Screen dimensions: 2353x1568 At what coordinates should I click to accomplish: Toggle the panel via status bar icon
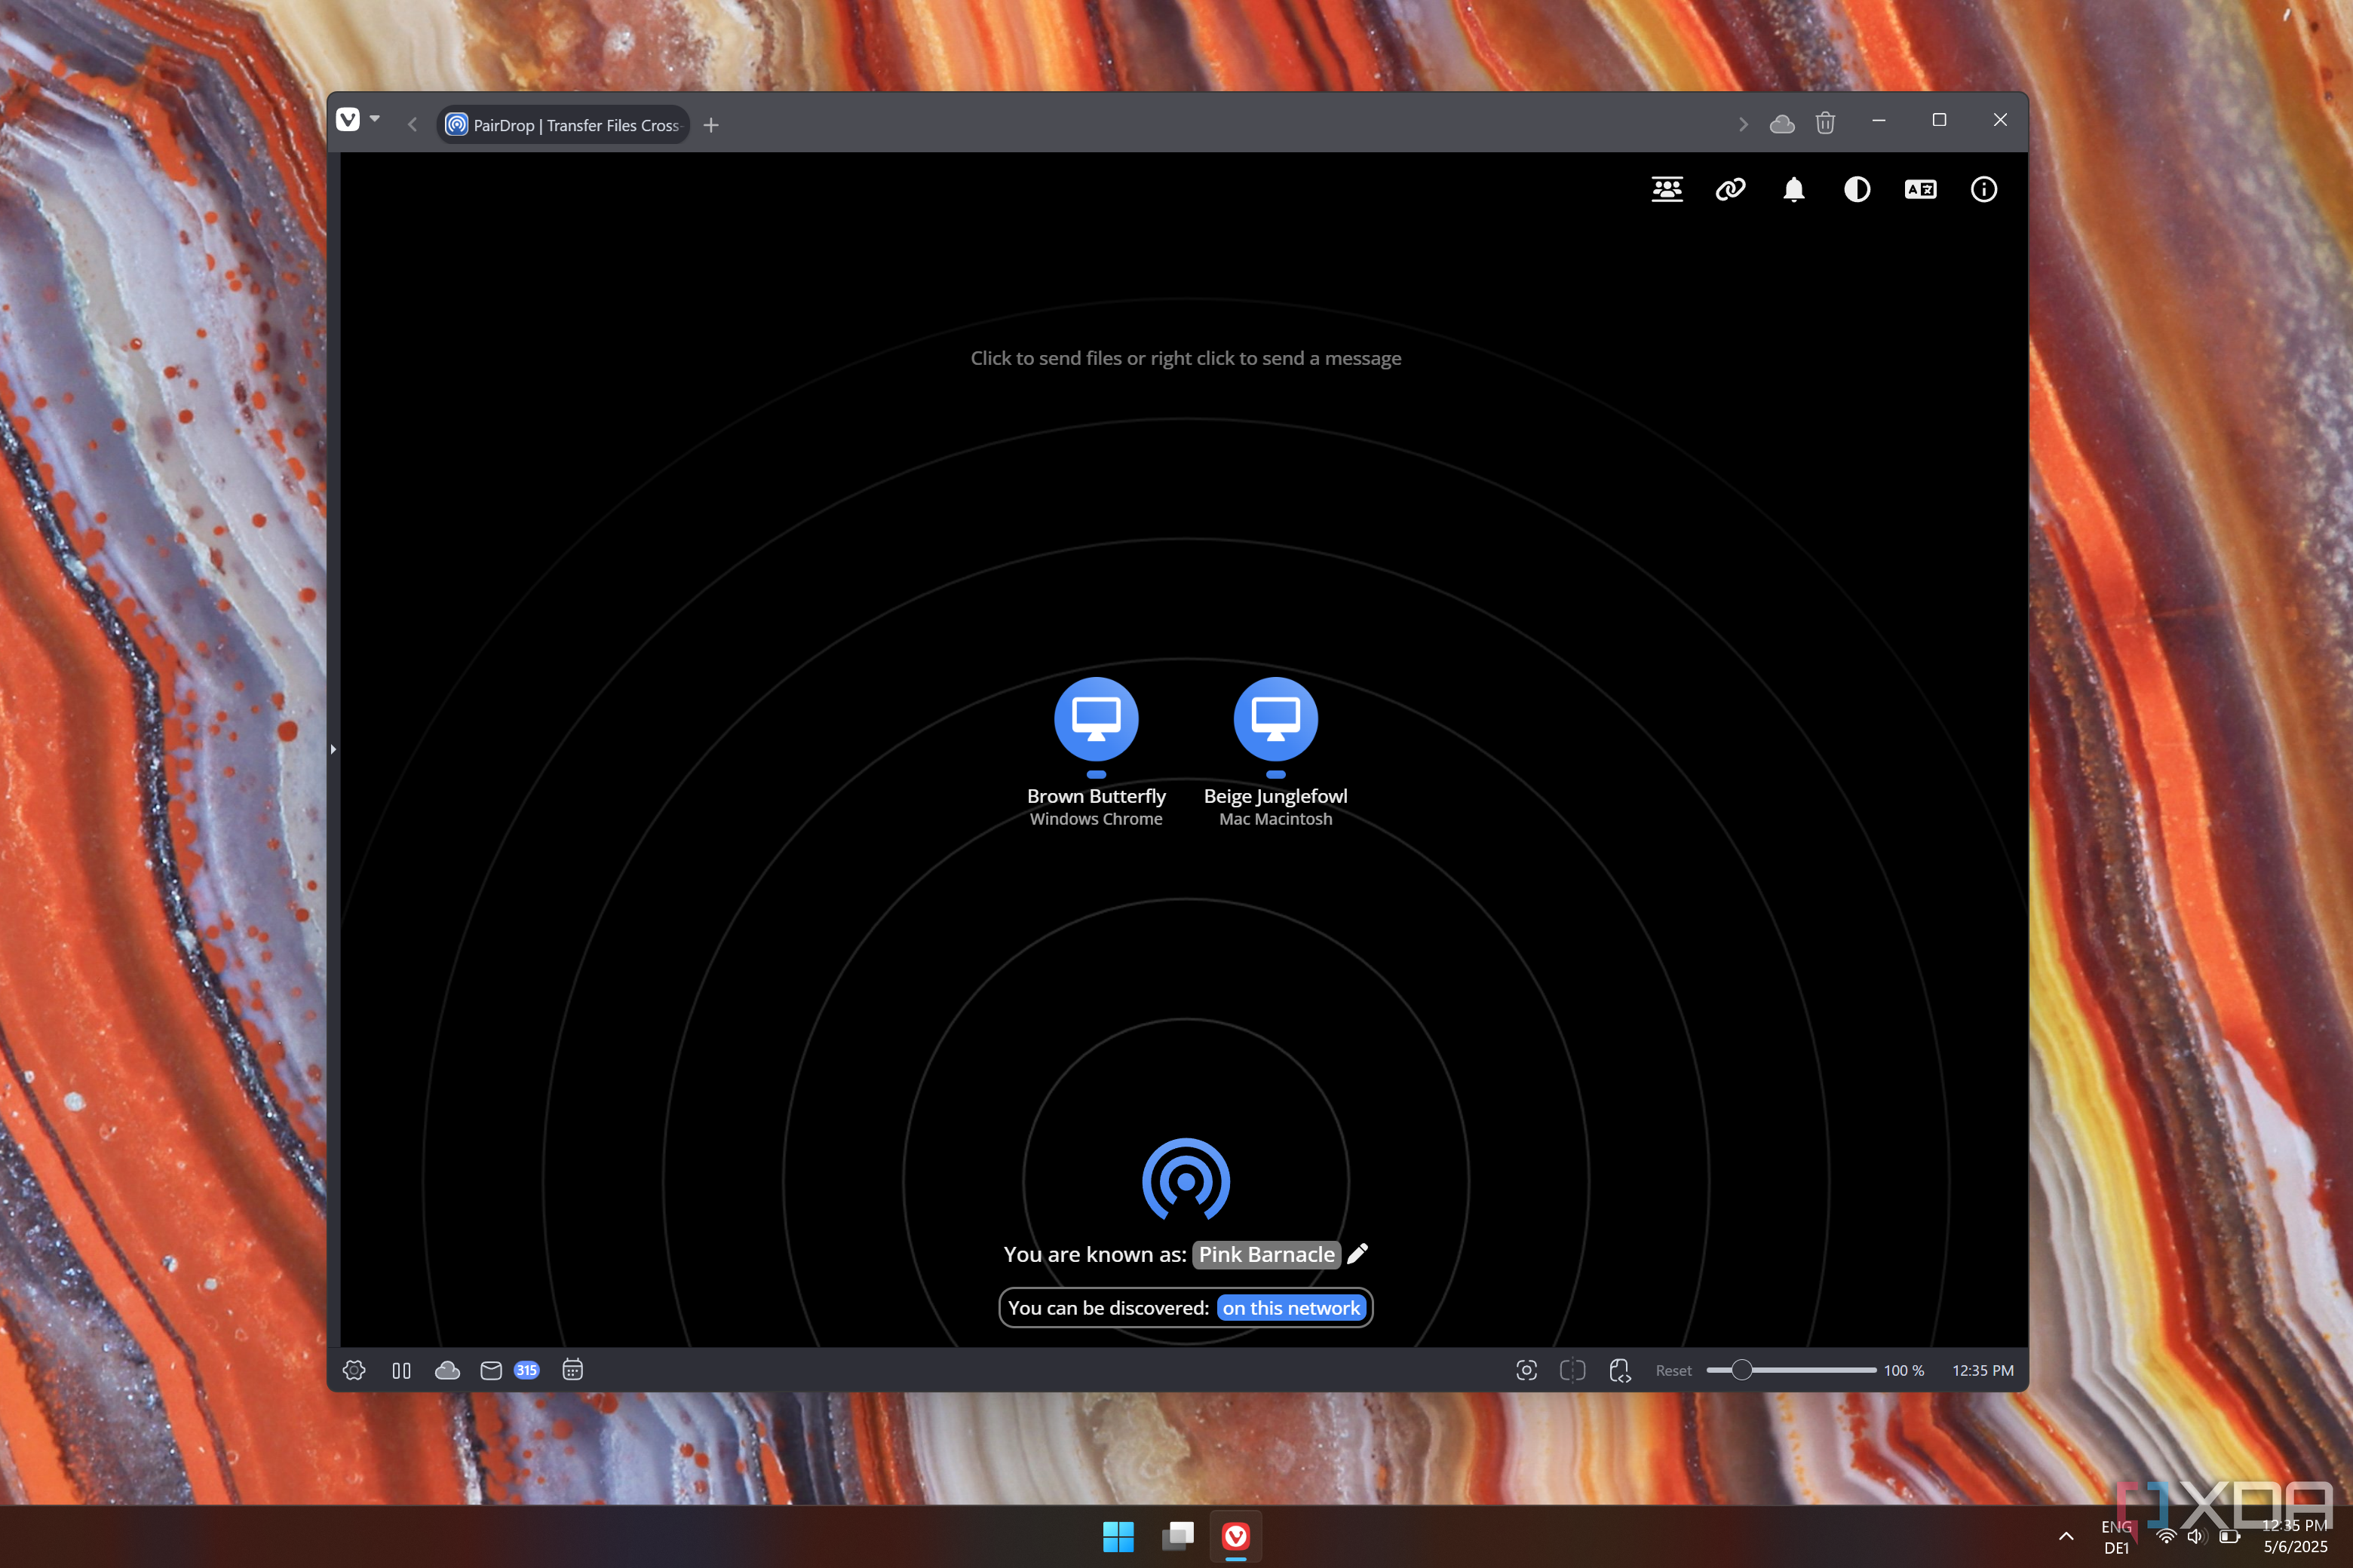click(401, 1370)
